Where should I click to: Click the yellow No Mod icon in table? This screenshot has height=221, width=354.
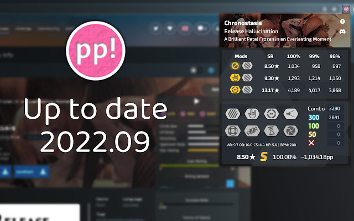tap(235, 66)
